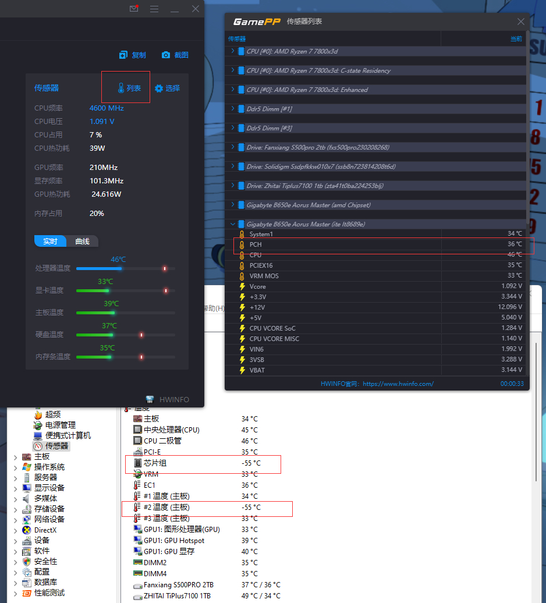
Task: Expand Ddr5 Dimm [#1] group
Action: coord(233,108)
